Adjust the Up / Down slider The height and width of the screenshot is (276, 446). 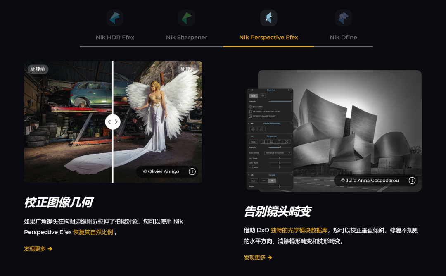pos(280,158)
